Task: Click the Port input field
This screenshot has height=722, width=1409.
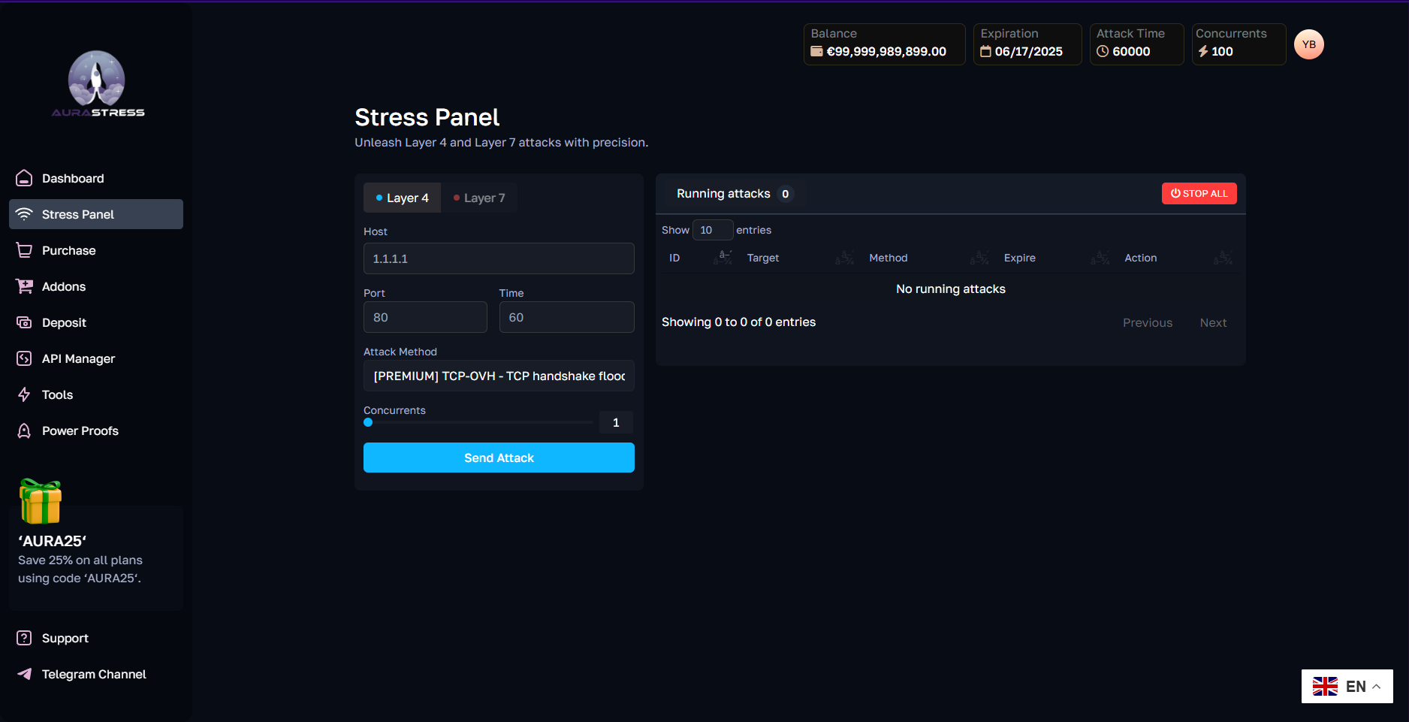Action: tap(425, 317)
